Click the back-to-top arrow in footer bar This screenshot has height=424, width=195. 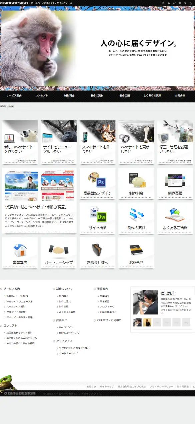(x=193, y=386)
